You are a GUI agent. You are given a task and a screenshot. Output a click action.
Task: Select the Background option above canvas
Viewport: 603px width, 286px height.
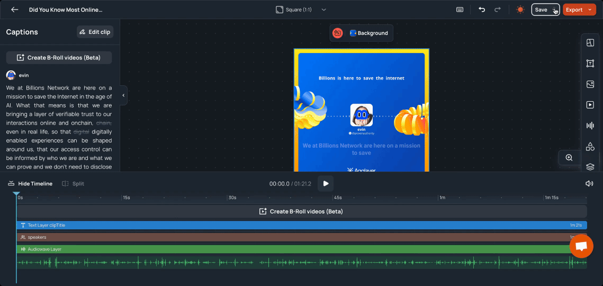tap(369, 33)
